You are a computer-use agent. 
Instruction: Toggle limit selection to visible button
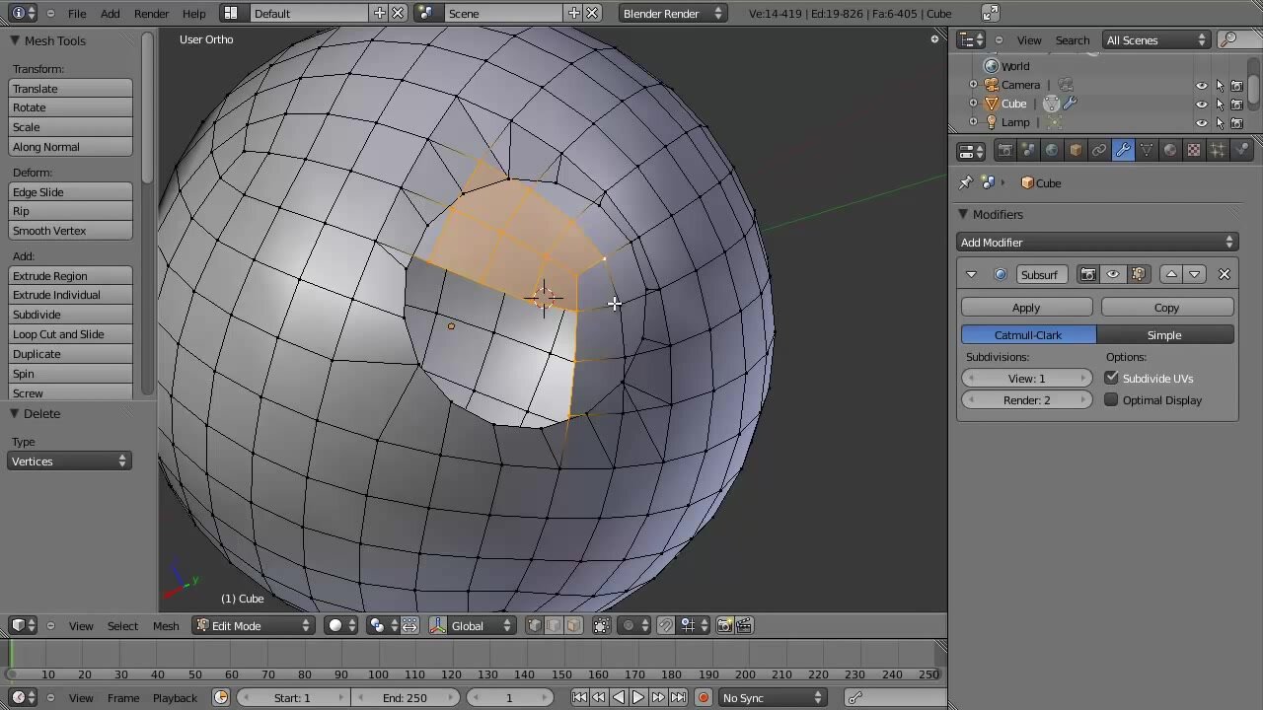(601, 625)
